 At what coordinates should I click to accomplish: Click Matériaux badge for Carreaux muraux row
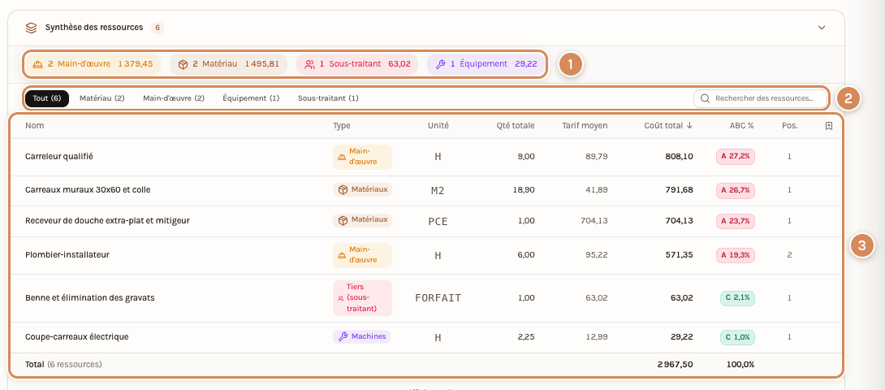(x=362, y=189)
